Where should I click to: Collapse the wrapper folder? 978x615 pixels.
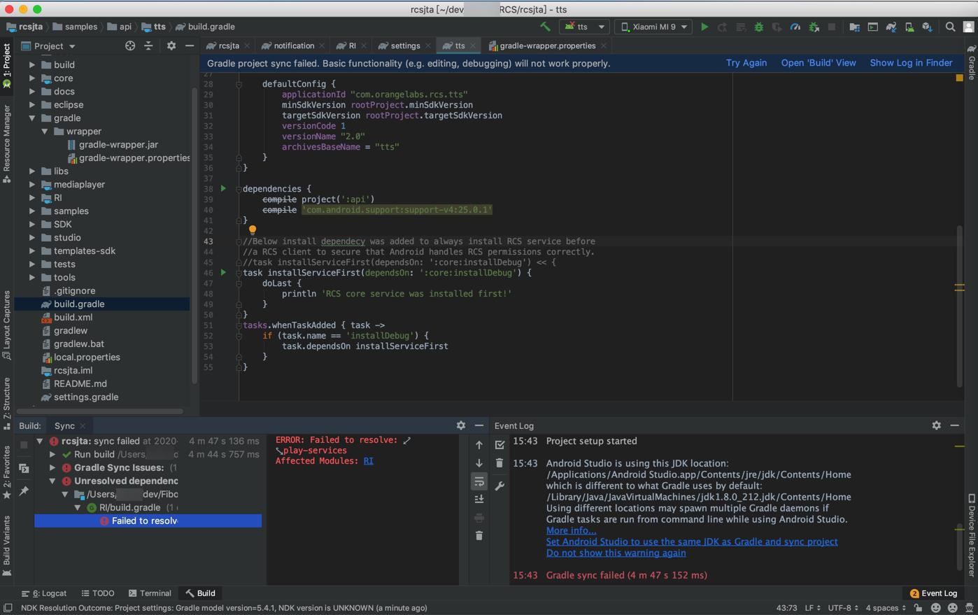(45, 132)
